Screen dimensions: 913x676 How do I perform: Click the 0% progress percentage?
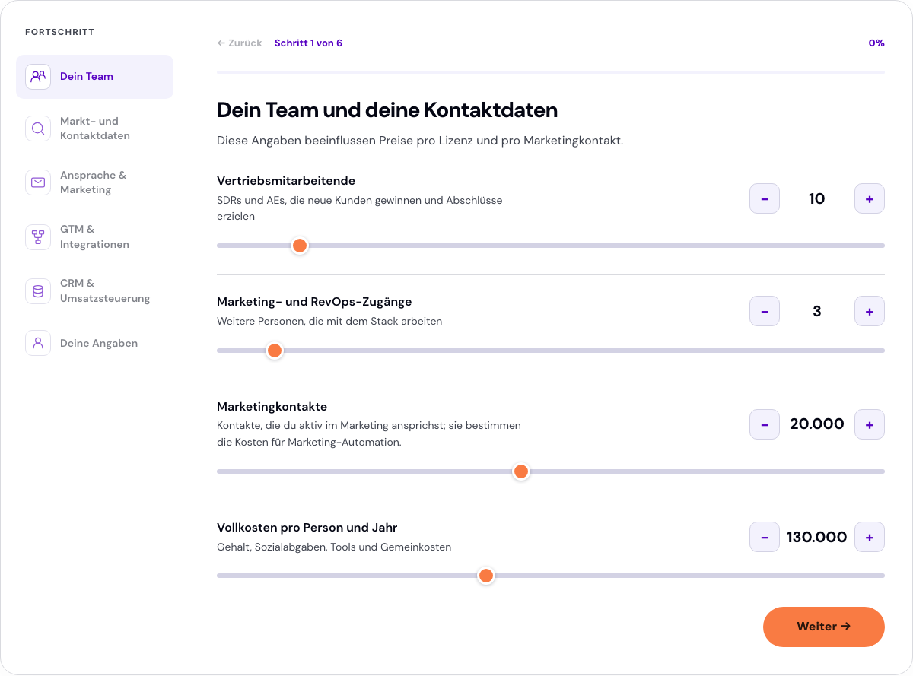pyautogui.click(x=876, y=43)
